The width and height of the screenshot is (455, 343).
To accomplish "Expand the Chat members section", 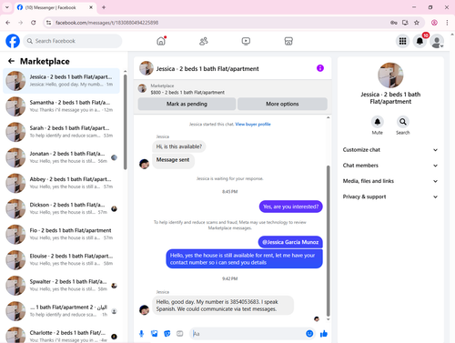I will pyautogui.click(x=390, y=166).
